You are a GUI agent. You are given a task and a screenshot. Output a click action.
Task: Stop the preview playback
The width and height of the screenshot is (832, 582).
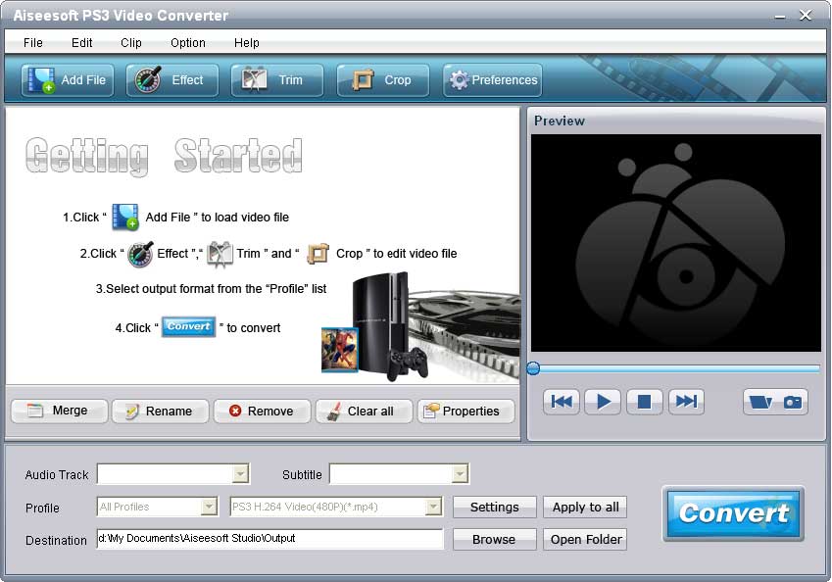pyautogui.click(x=644, y=402)
